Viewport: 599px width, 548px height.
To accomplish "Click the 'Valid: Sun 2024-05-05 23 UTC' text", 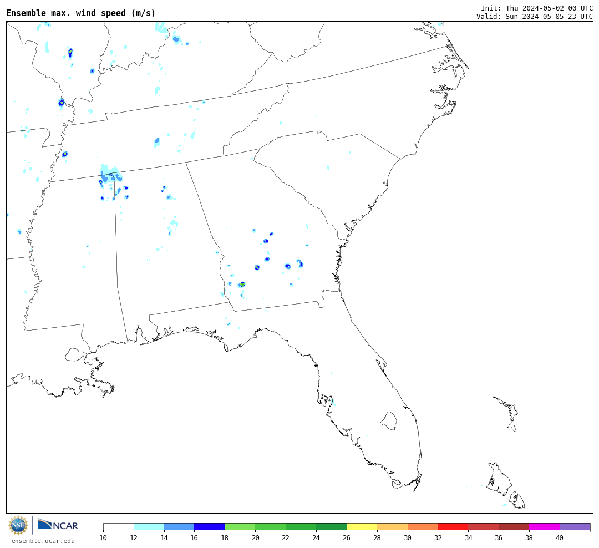I will pyautogui.click(x=535, y=17).
